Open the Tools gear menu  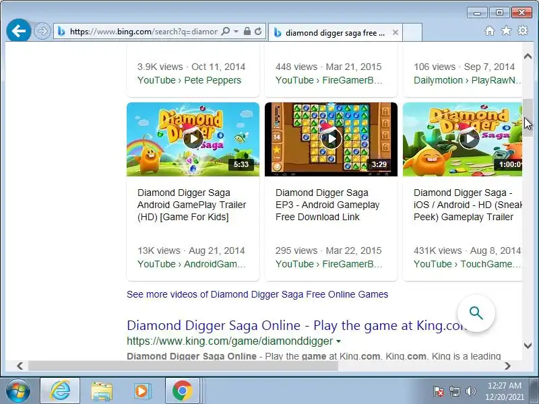(523, 30)
